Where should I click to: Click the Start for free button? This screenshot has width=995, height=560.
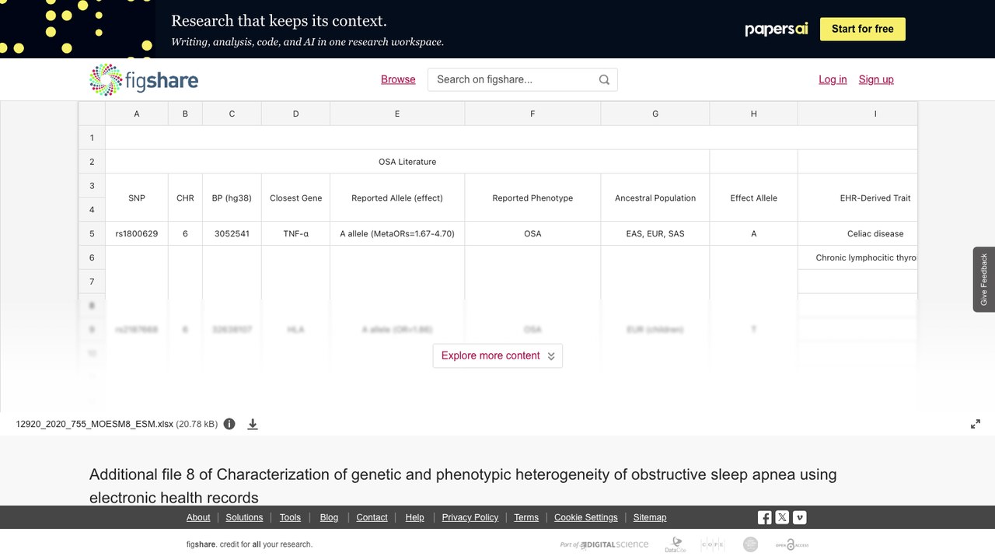pyautogui.click(x=863, y=29)
